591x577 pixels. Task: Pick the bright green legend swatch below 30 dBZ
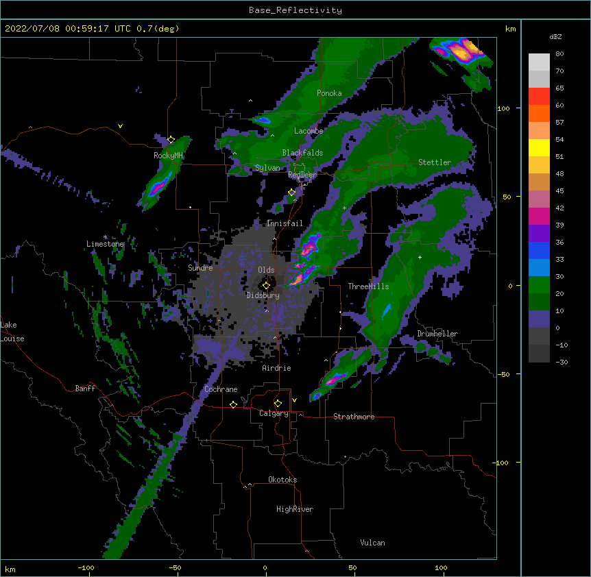(x=539, y=285)
